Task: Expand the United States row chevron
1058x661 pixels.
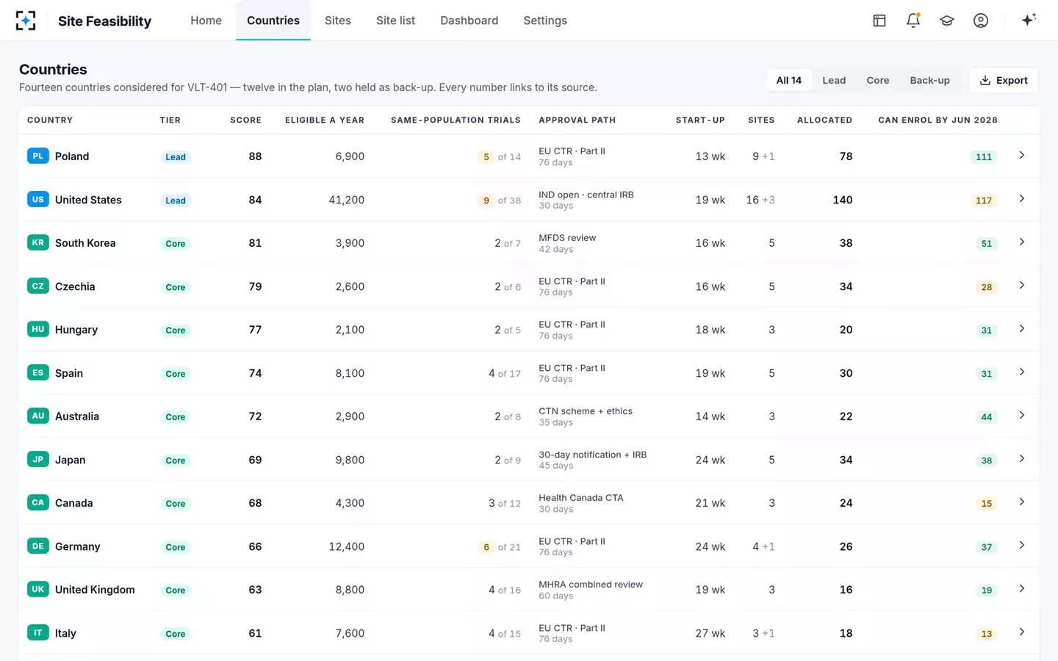Action: click(1022, 199)
